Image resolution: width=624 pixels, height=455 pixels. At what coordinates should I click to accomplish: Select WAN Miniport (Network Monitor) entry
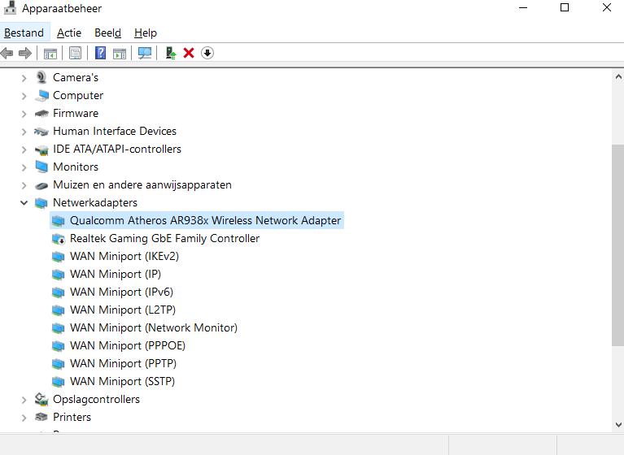pos(154,327)
